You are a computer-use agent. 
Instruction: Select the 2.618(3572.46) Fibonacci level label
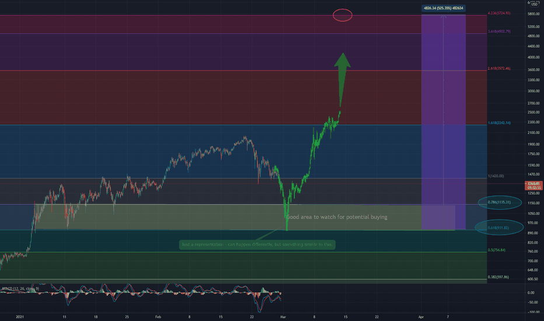click(x=499, y=68)
